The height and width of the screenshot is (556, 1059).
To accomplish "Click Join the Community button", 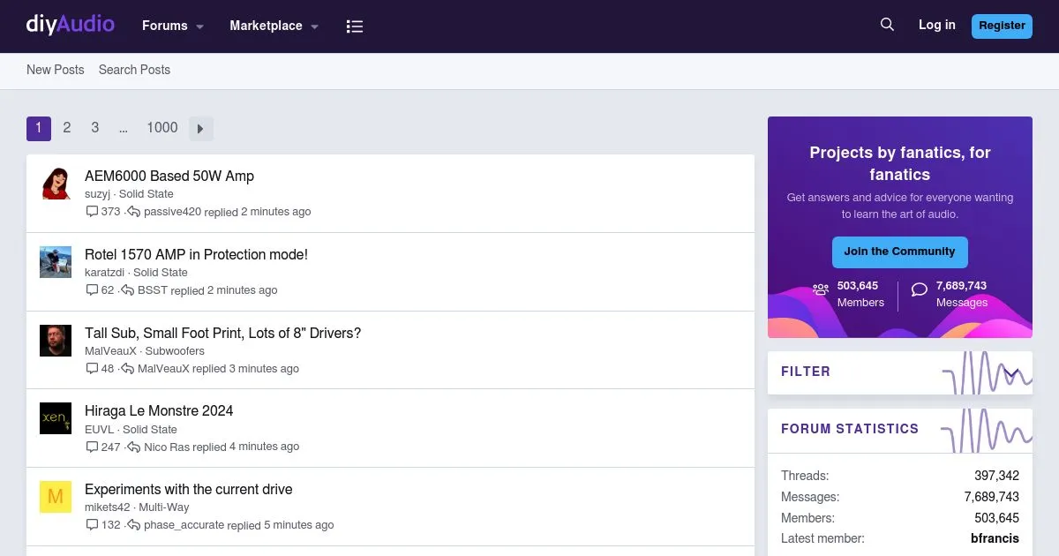I will [x=899, y=252].
